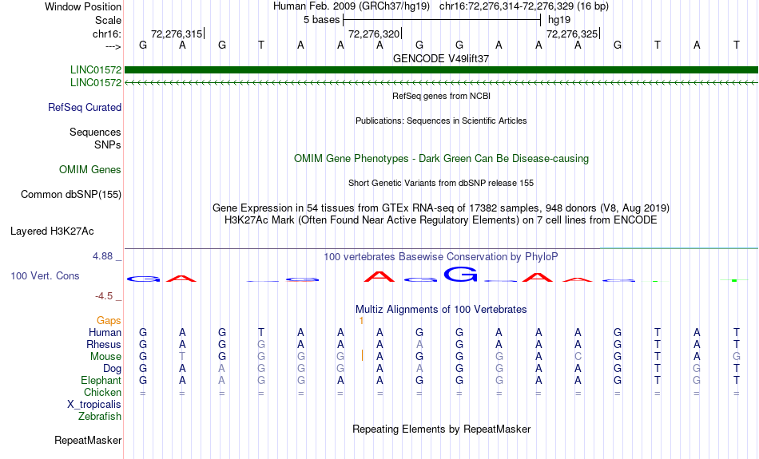Click the 'RefSeq genes from NCBI' title
Image resolution: width=759 pixels, height=459 pixels.
[x=442, y=97]
